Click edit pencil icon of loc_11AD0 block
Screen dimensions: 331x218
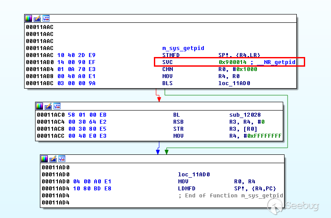tap(53, 159)
